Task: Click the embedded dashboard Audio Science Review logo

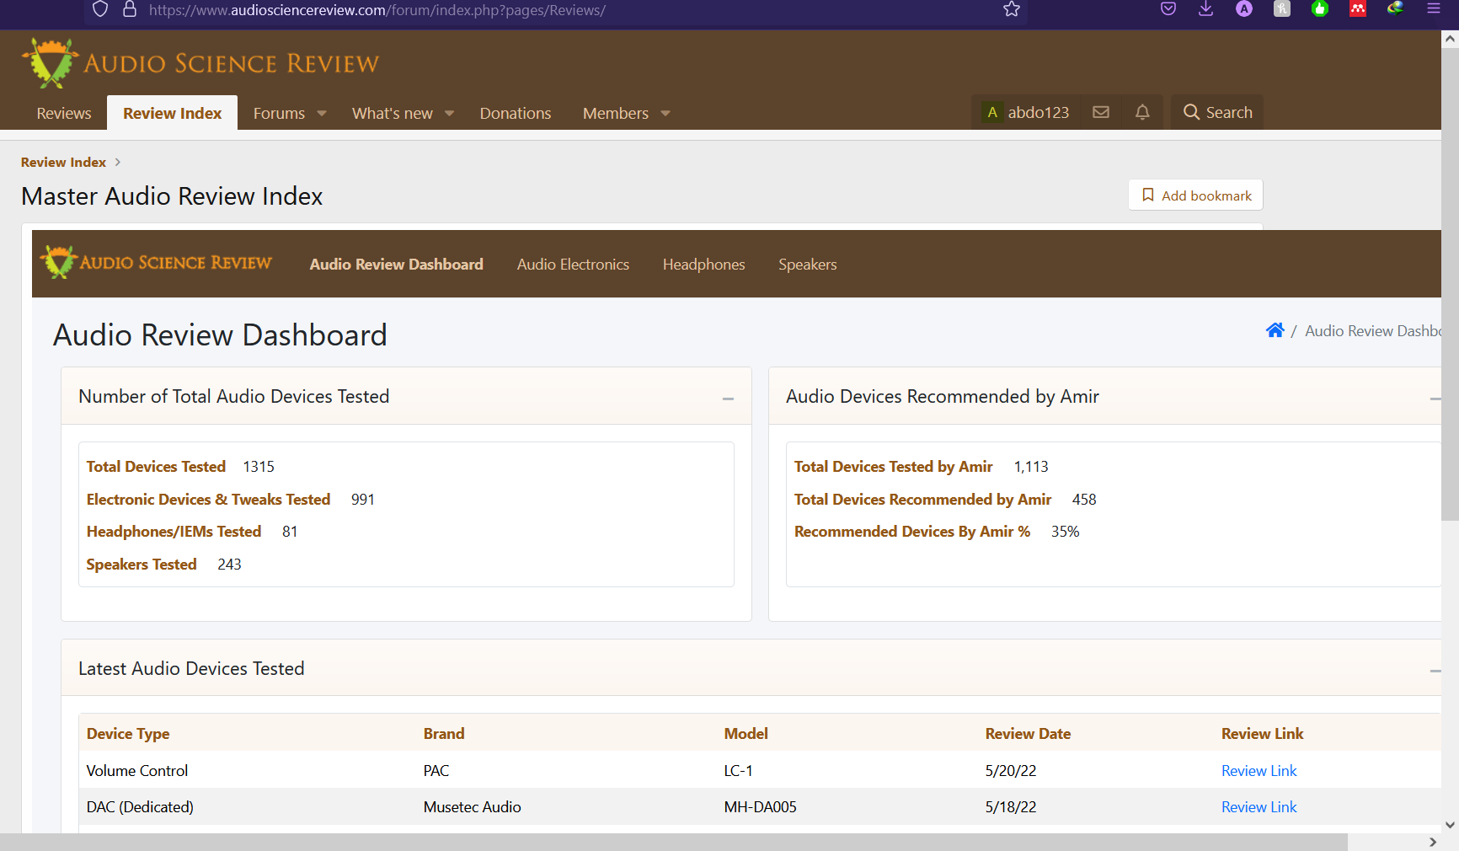Action: coord(156,263)
